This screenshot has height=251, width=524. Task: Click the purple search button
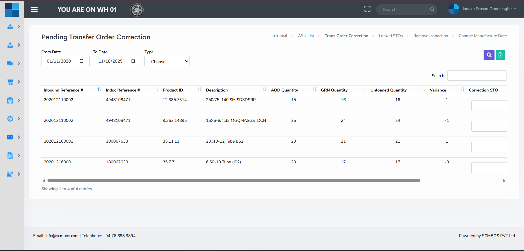click(x=489, y=55)
